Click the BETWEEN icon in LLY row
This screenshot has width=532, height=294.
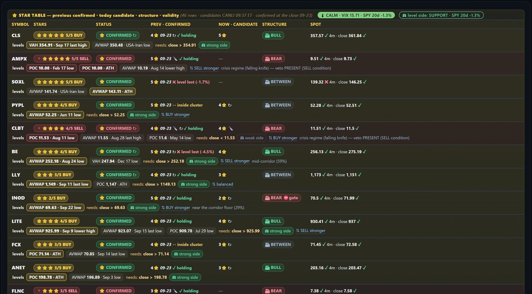tap(267, 175)
